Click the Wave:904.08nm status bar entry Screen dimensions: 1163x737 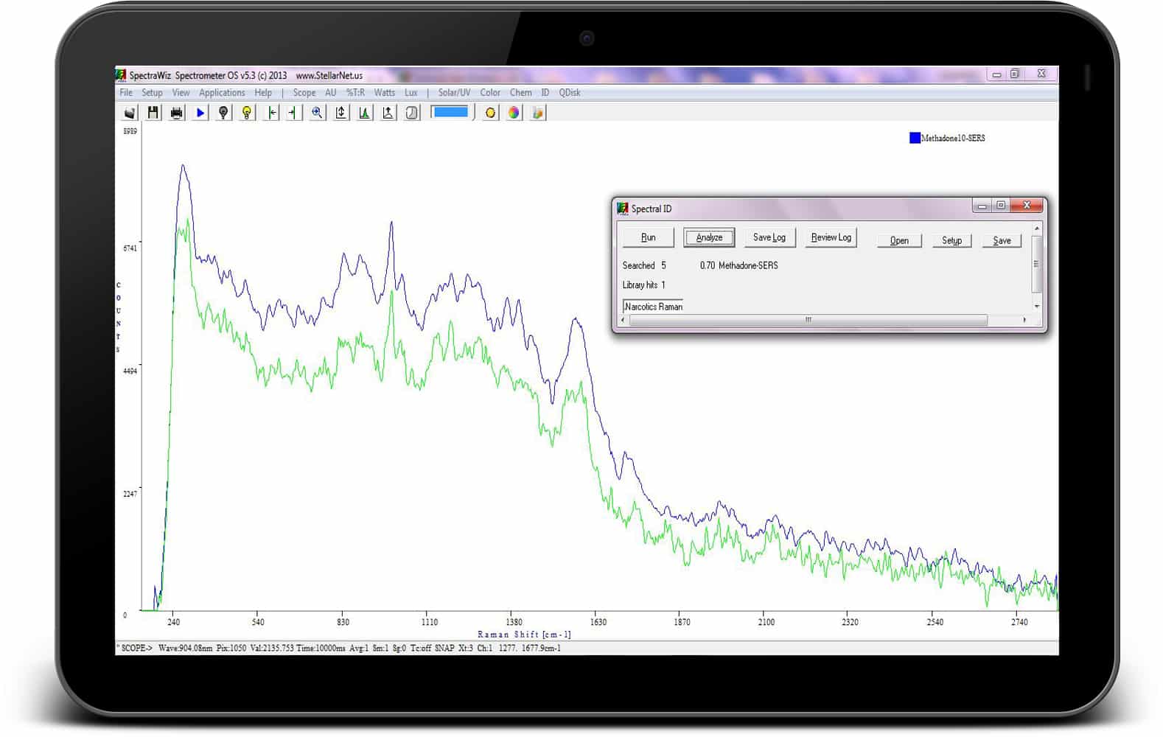click(x=185, y=649)
